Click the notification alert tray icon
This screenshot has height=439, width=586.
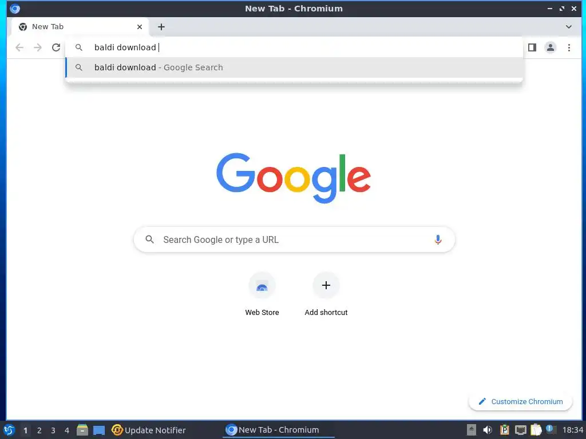coord(551,429)
